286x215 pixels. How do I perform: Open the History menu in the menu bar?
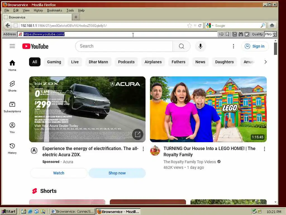coord(38,10)
